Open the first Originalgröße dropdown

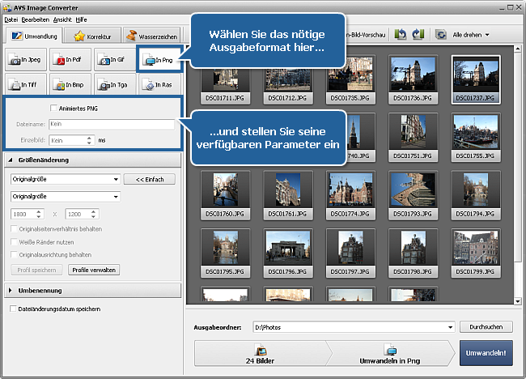pyautogui.click(x=65, y=179)
